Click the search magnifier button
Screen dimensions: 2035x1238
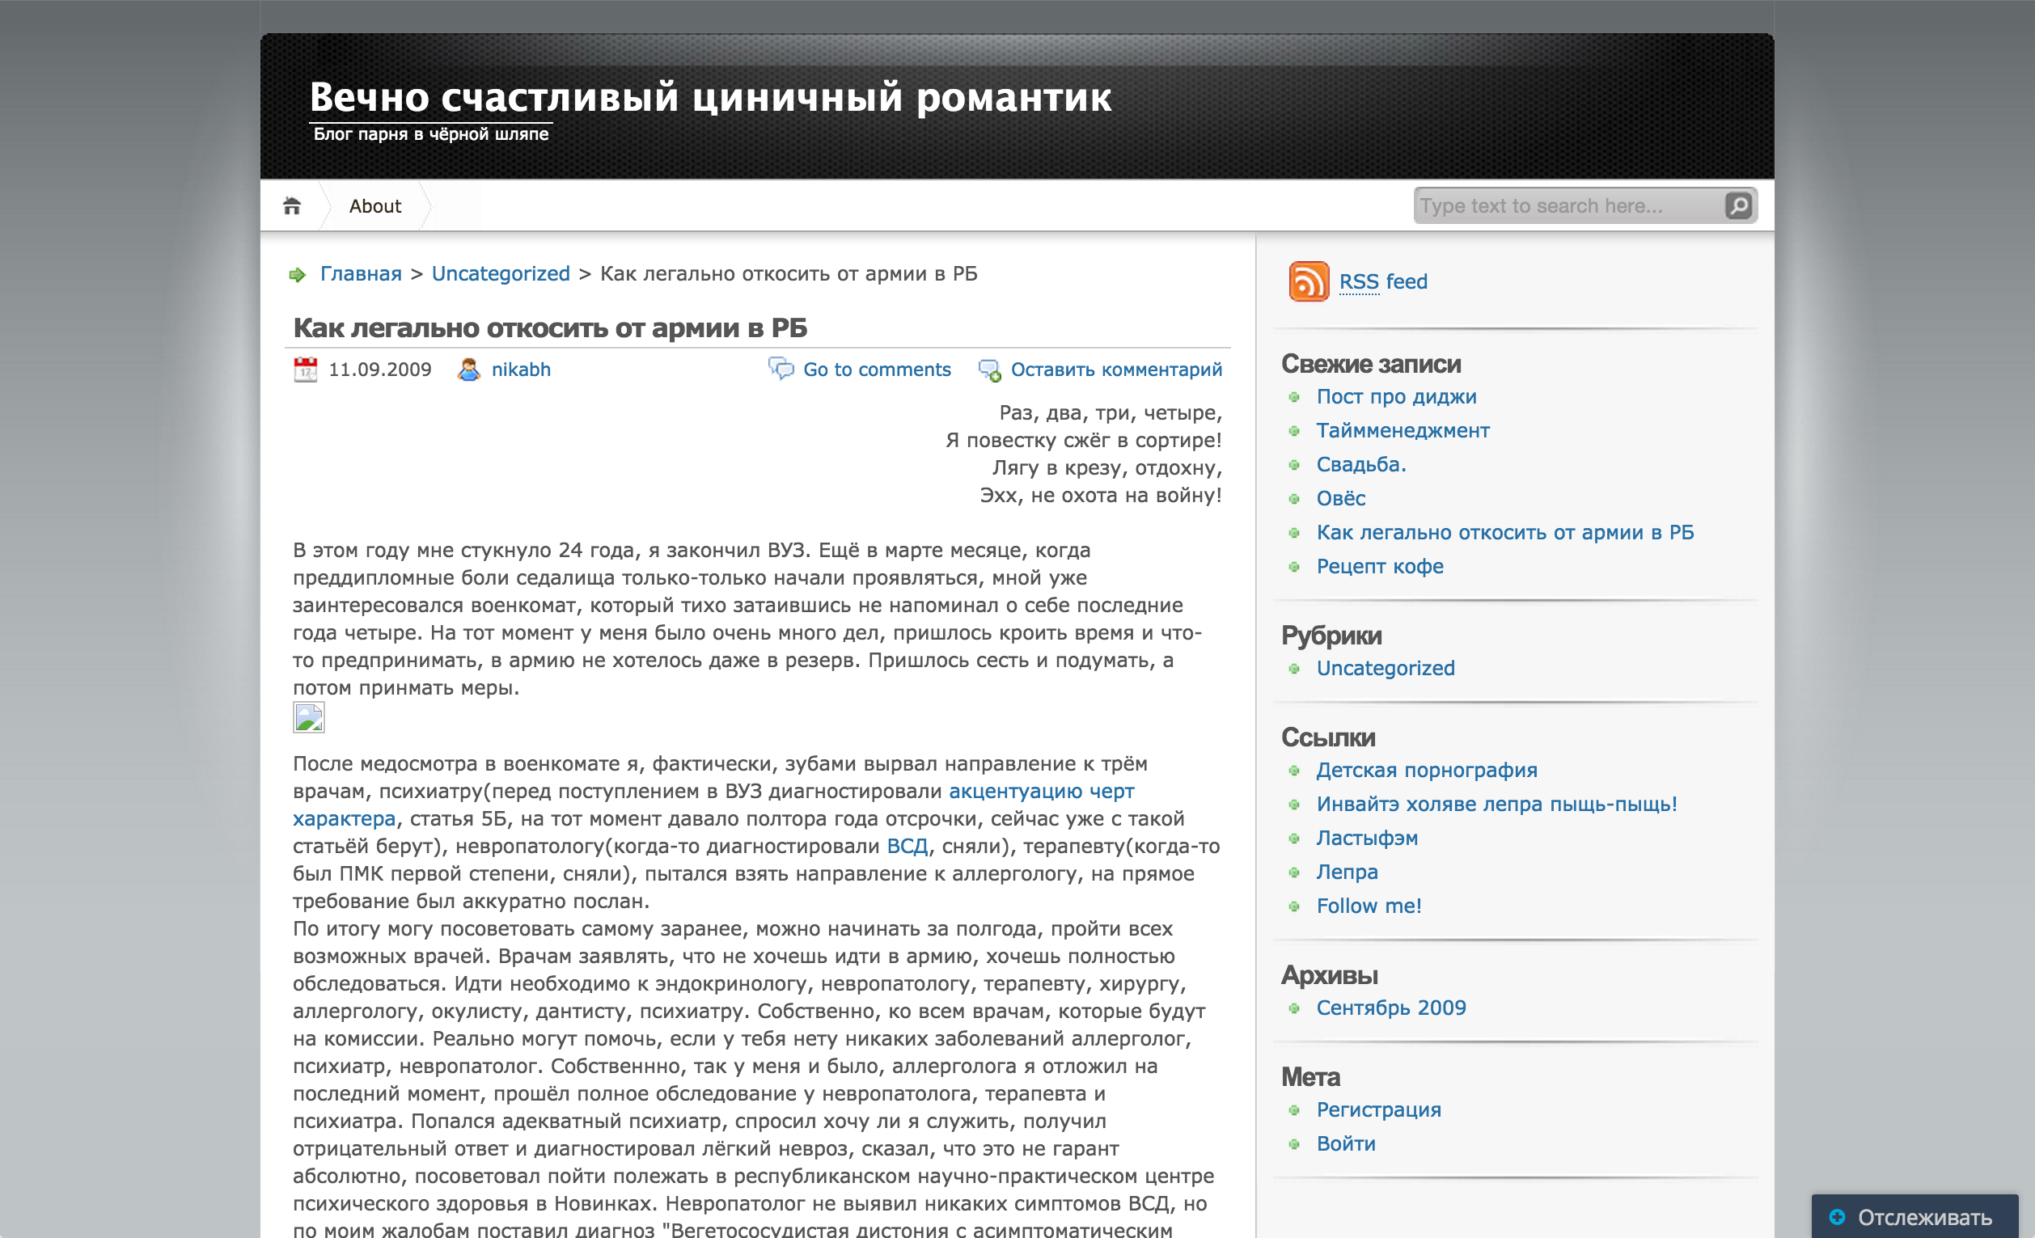point(1737,205)
